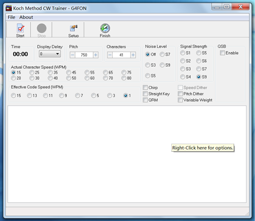Decrease the Characters count with minus
Image resolution: width=255 pixels, height=221 pixels.
point(110,55)
